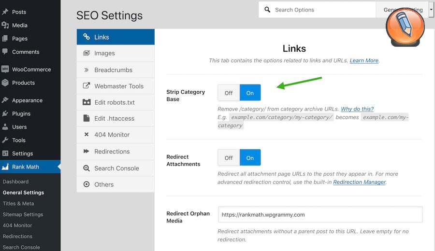Open Search Console in Rank Math submenu

(21, 247)
